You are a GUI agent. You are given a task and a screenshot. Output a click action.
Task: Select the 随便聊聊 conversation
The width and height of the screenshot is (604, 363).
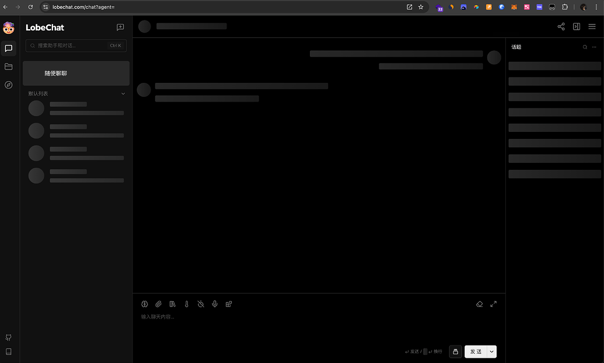(x=76, y=73)
